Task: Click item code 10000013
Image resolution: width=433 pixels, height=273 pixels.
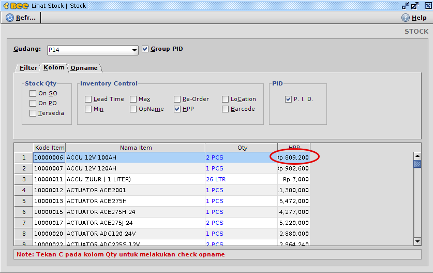Action: pos(49,201)
